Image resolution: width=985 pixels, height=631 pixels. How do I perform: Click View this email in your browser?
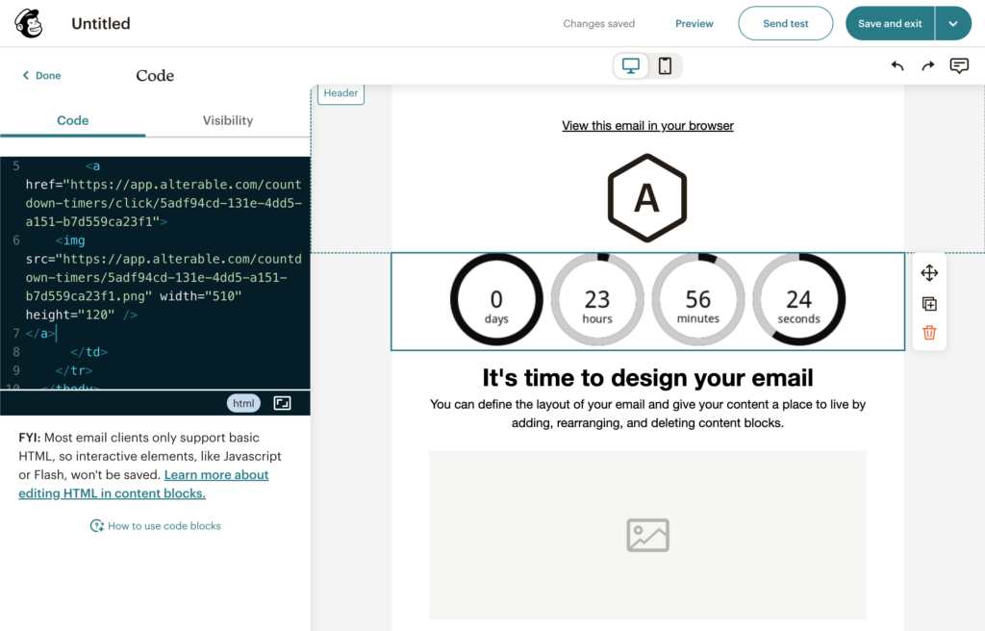point(647,125)
